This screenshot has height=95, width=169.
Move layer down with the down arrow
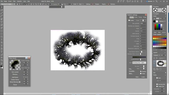point(157,58)
